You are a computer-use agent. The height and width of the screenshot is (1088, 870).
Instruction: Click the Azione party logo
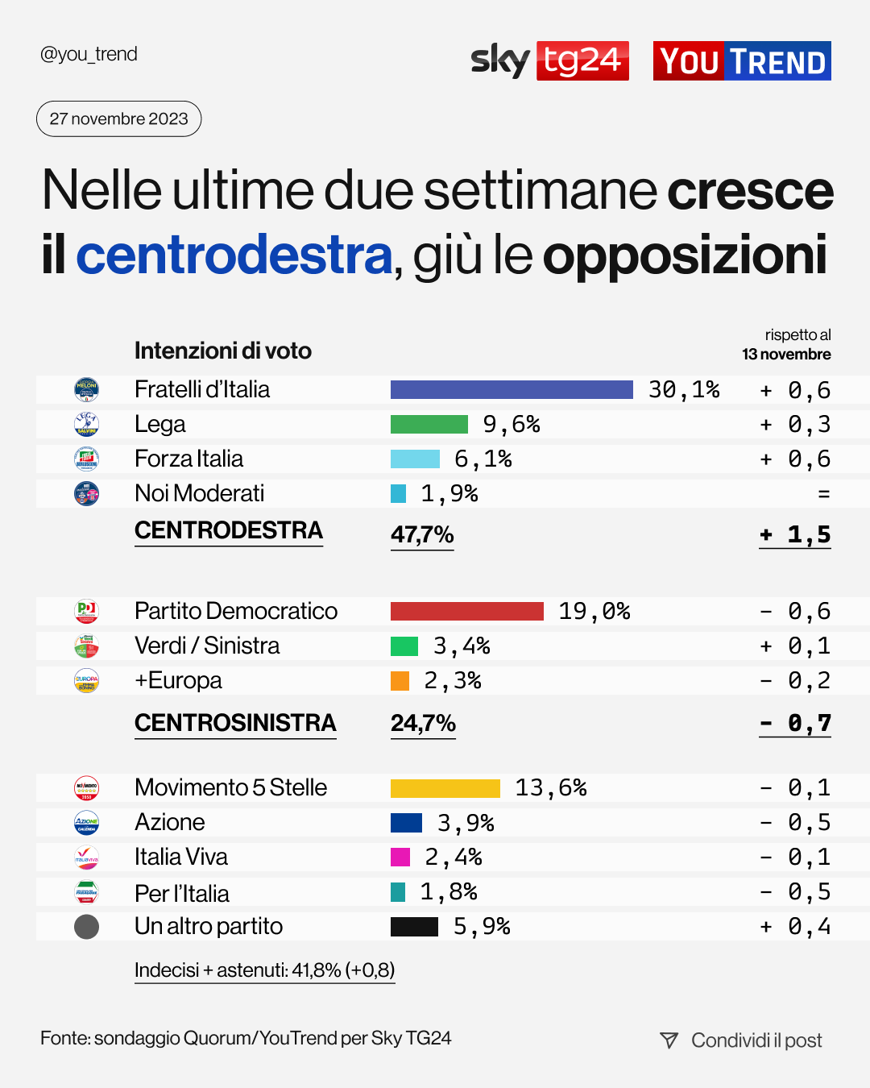coord(86,822)
